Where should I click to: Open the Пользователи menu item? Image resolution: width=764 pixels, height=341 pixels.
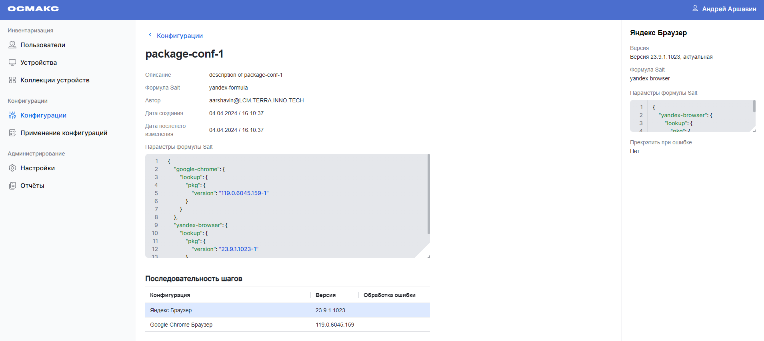[x=43, y=45]
